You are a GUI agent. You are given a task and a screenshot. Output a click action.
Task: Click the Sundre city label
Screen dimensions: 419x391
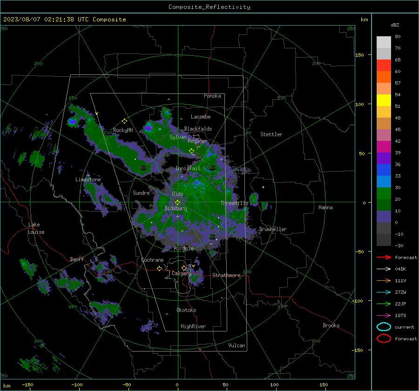point(141,192)
